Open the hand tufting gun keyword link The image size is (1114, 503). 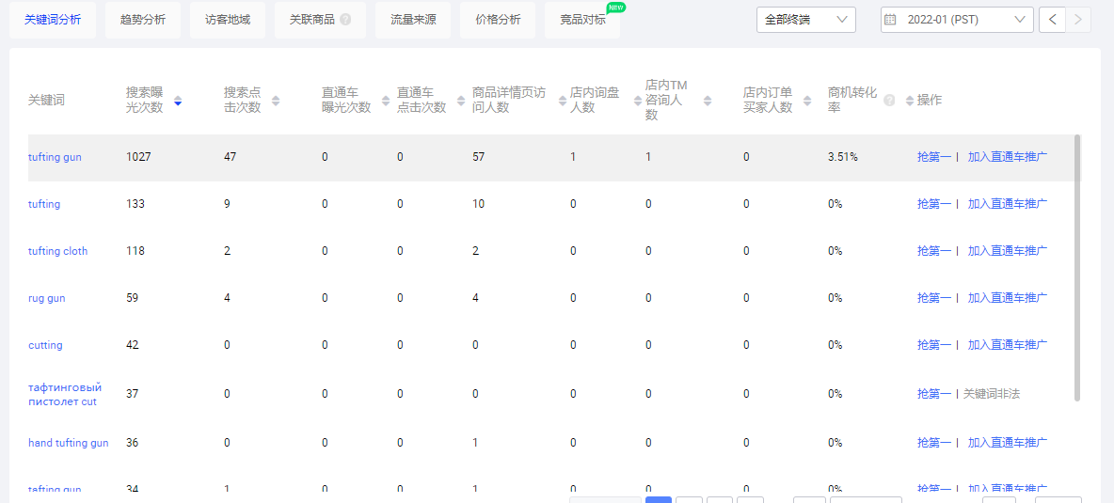tap(68, 443)
